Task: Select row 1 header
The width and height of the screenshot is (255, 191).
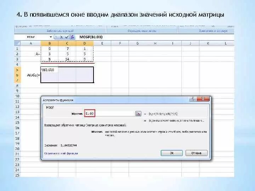Action: tap(17, 48)
